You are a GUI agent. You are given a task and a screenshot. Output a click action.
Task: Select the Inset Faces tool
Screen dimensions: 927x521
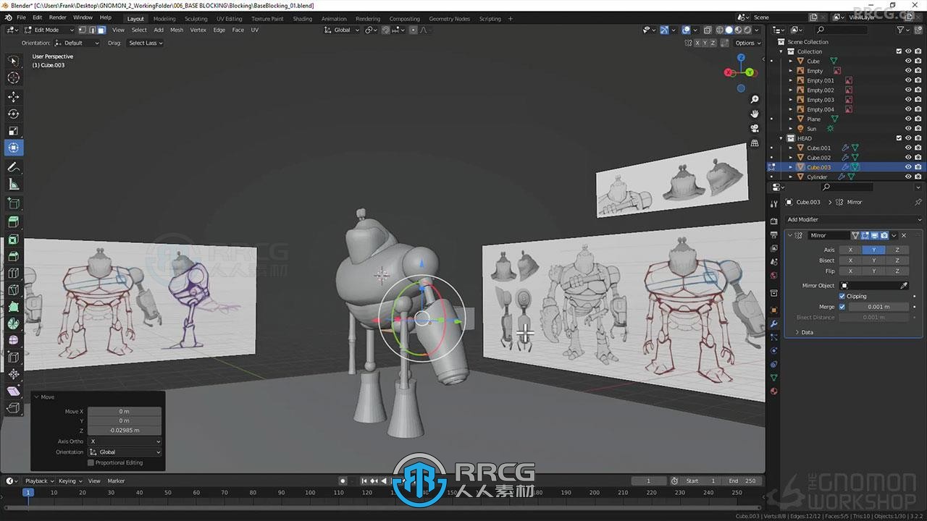click(x=14, y=240)
